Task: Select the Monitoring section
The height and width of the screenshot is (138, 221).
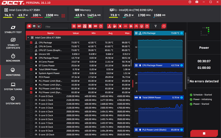Action: (x=13, y=72)
